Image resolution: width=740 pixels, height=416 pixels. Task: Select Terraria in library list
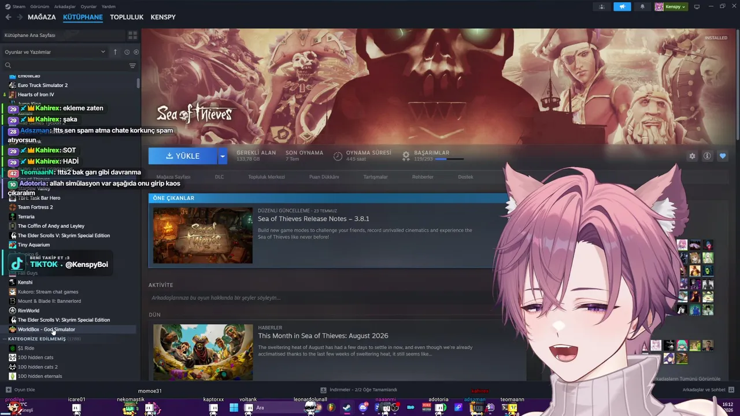(26, 217)
